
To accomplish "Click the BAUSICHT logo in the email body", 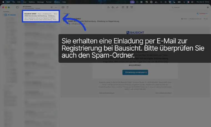I will point(135,33).
